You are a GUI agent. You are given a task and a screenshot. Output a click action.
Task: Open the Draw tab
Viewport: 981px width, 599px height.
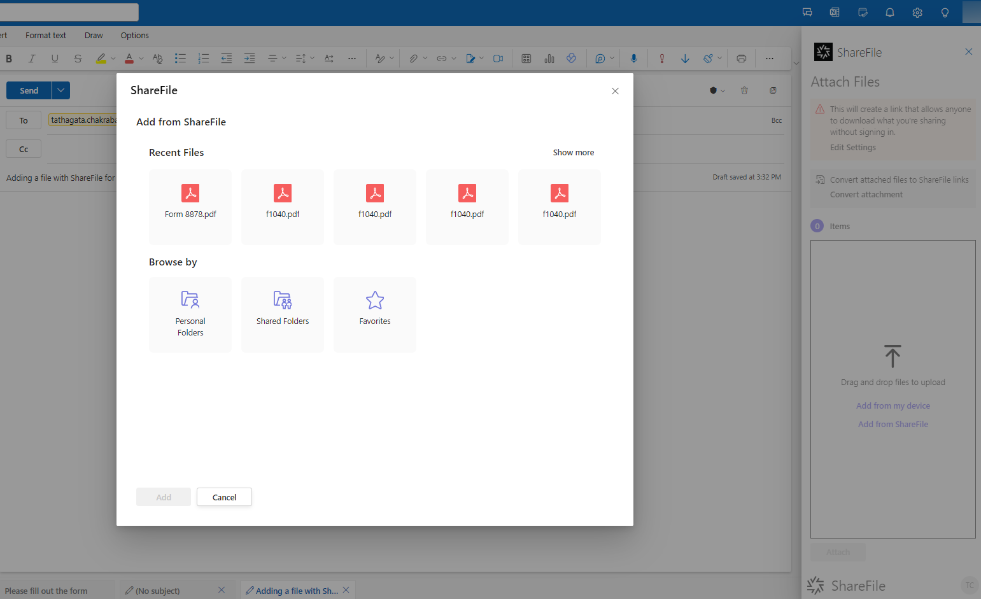tap(94, 36)
